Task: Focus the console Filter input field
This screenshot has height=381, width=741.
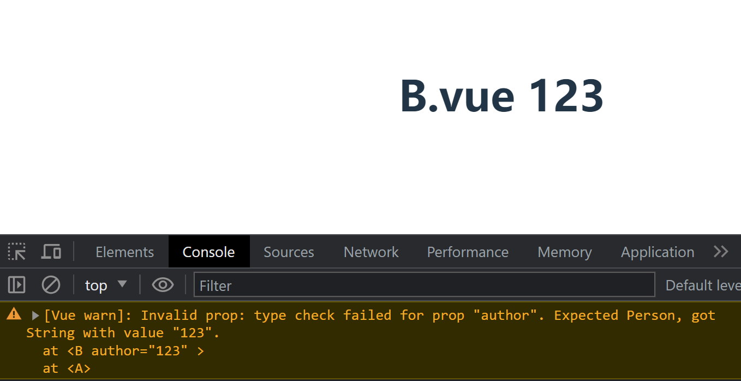Action: click(x=425, y=285)
